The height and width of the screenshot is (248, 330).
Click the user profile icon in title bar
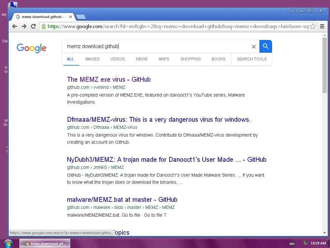point(291,10)
